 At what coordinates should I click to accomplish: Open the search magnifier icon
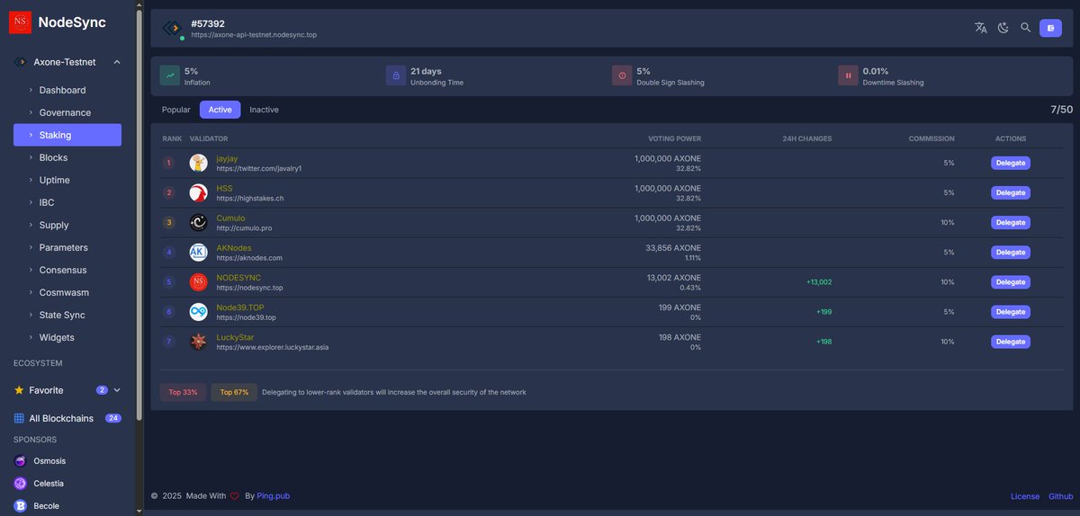(1025, 28)
